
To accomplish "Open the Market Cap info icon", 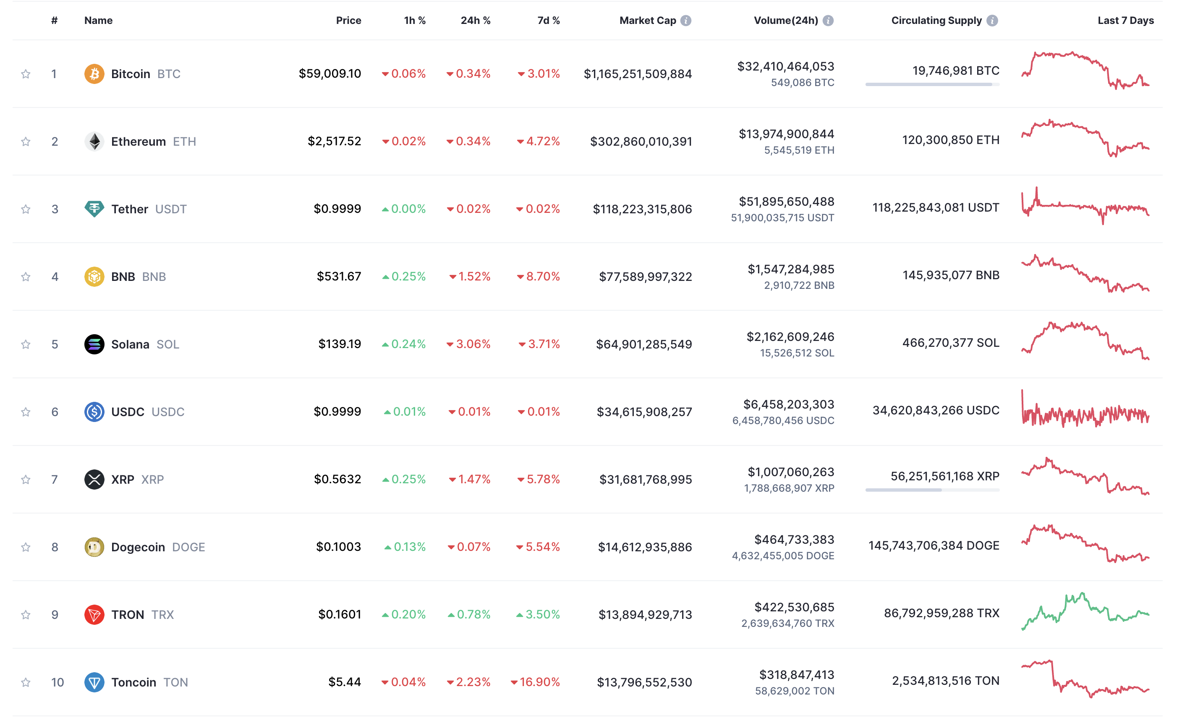I will pyautogui.click(x=686, y=21).
